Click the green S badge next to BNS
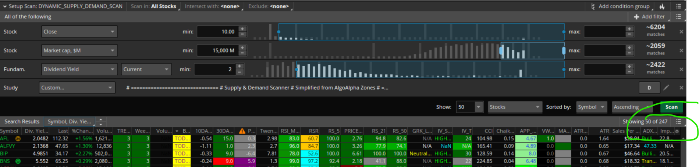699x167 pixels. [x=18, y=161]
